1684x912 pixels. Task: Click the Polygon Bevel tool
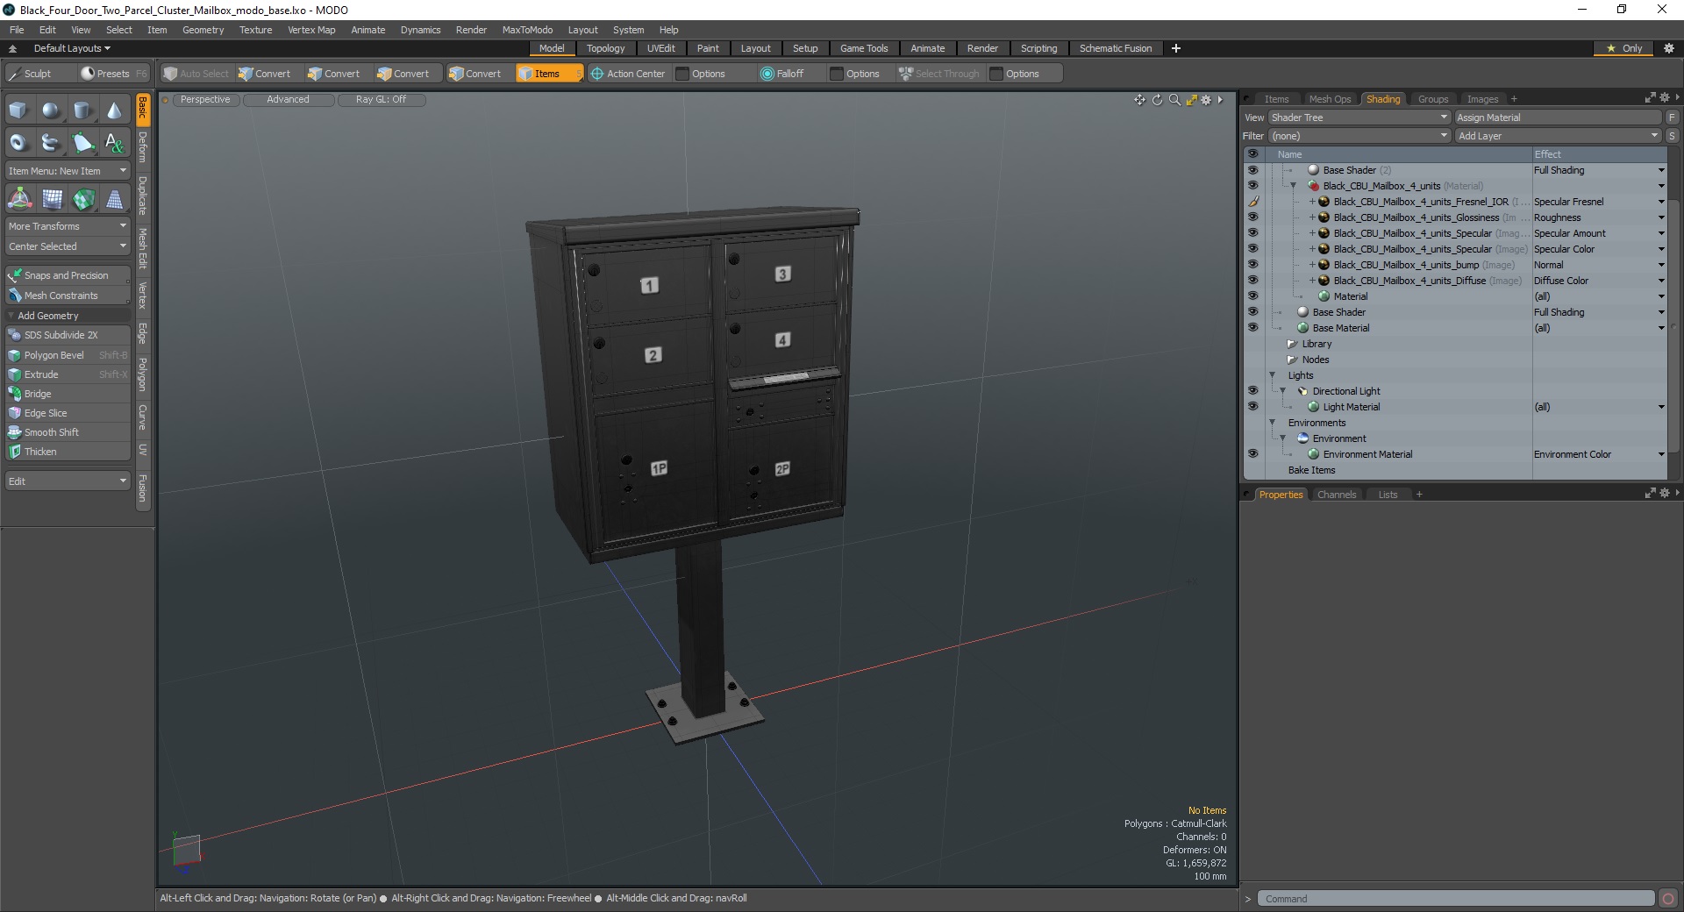[68, 355]
